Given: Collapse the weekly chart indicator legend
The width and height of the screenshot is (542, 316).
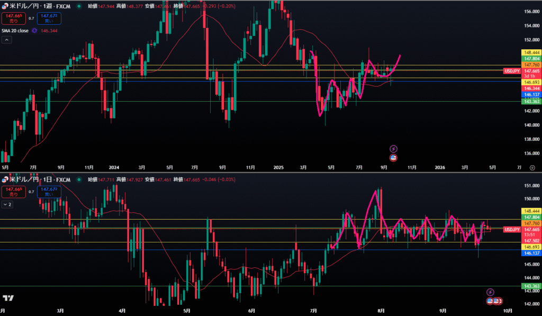Looking at the screenshot, I should click(7, 40).
